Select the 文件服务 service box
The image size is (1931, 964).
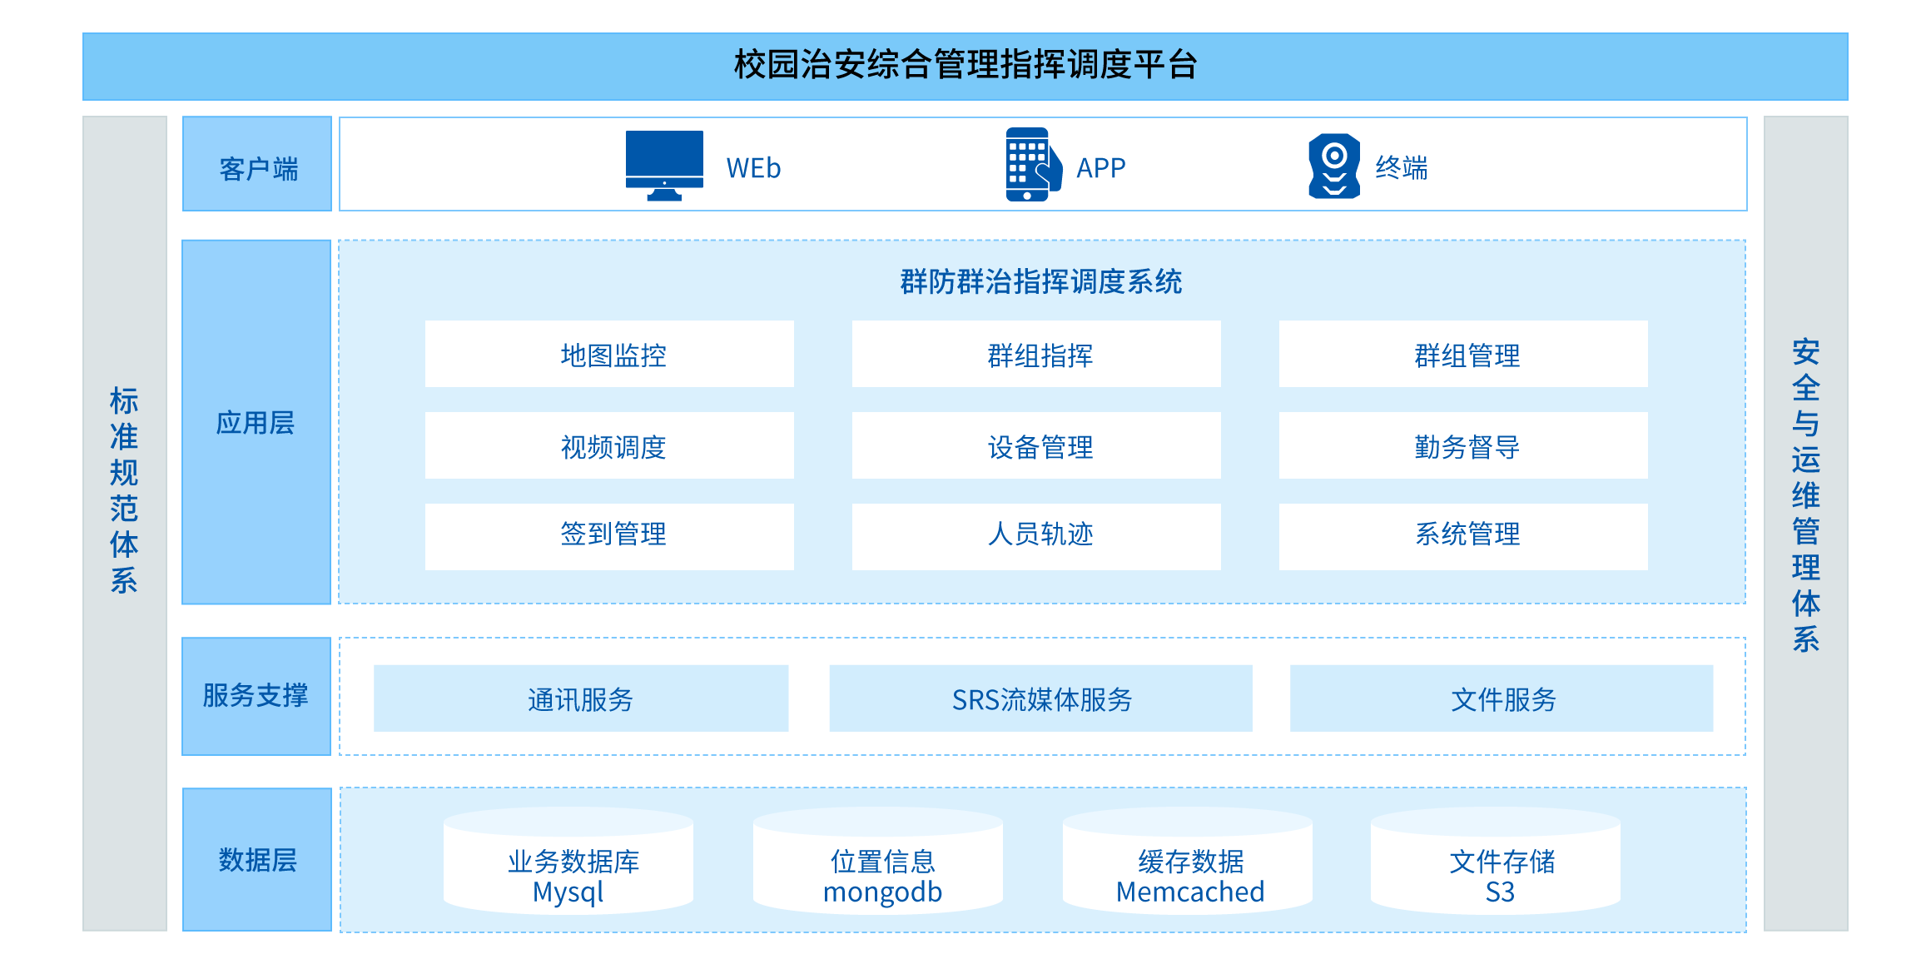click(1502, 698)
